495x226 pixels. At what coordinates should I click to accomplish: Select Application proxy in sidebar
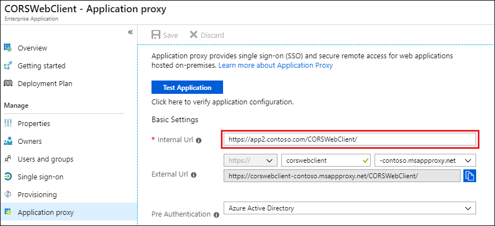tap(45, 212)
